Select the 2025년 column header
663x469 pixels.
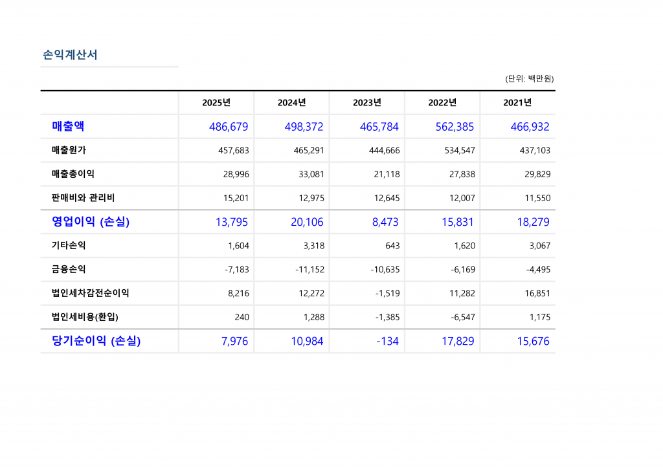(216, 103)
